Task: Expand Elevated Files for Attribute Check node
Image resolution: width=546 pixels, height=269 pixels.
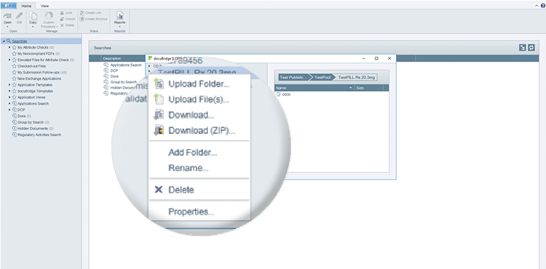Action: click(x=9, y=60)
